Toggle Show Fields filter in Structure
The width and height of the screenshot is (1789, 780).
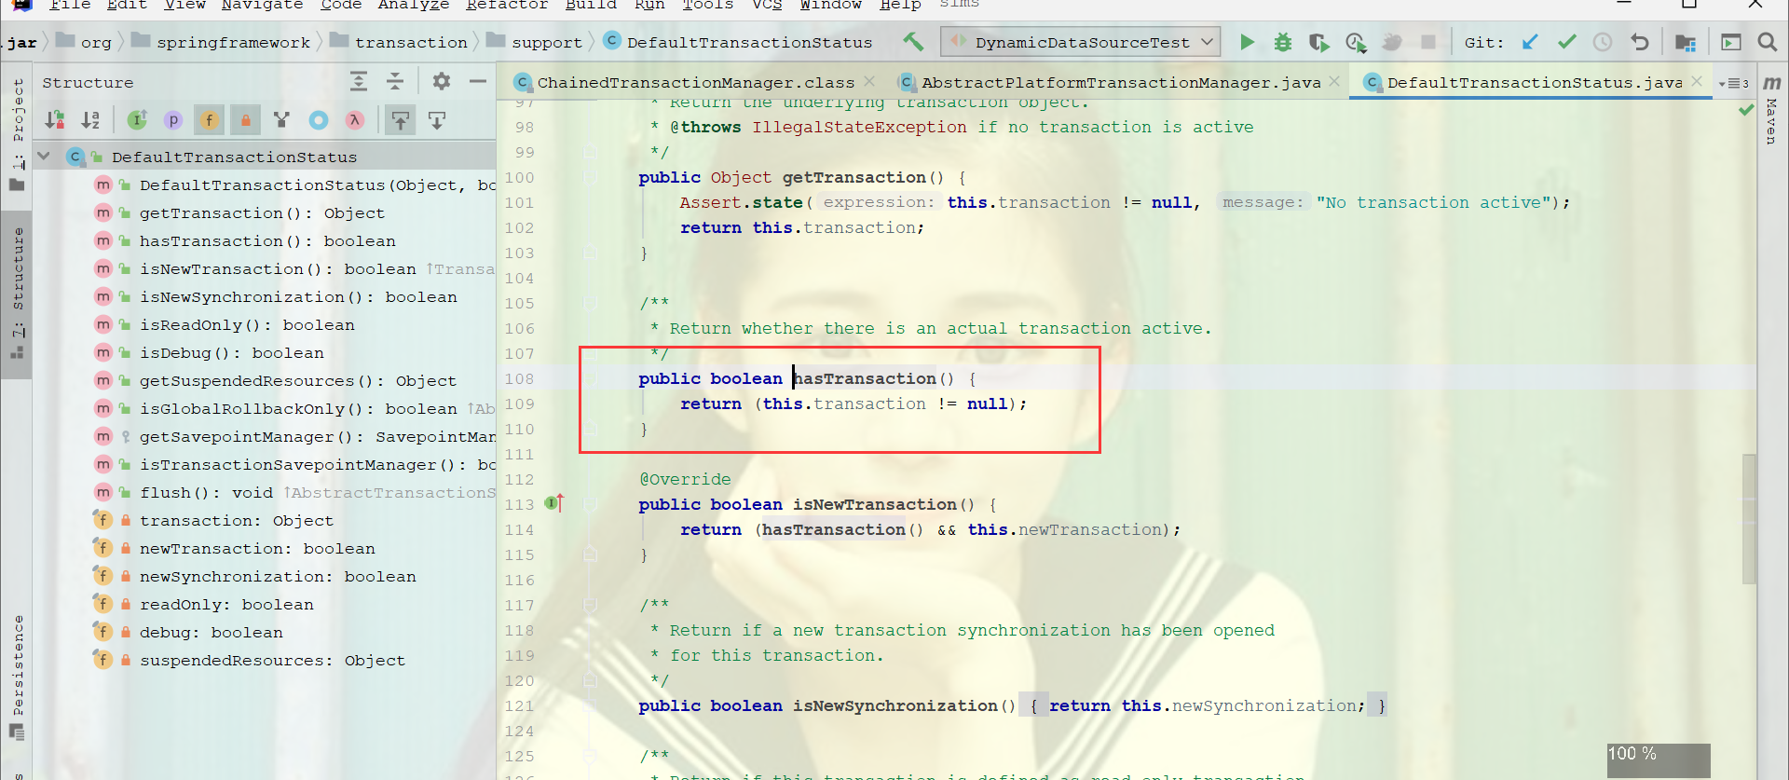pyautogui.click(x=209, y=120)
